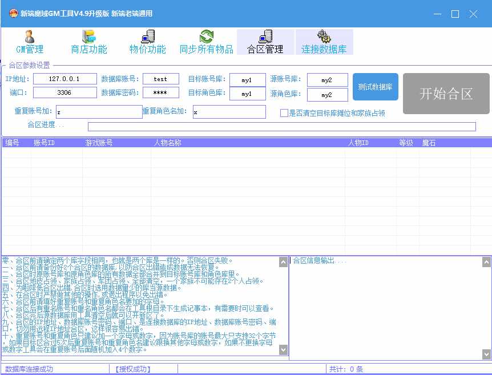492x375 pixels.
Task: Sort by 等级 column header
Action: click(406, 143)
